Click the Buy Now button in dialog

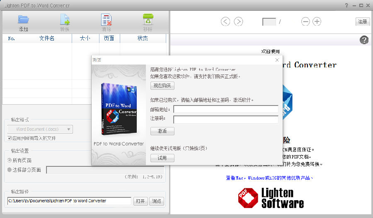(x=162, y=86)
